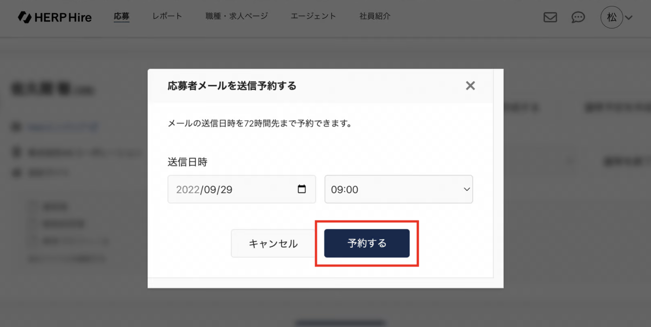Image resolution: width=651 pixels, height=327 pixels.
Task: Close the 応募者メールを送信予約する dialog
Action: [x=470, y=85]
